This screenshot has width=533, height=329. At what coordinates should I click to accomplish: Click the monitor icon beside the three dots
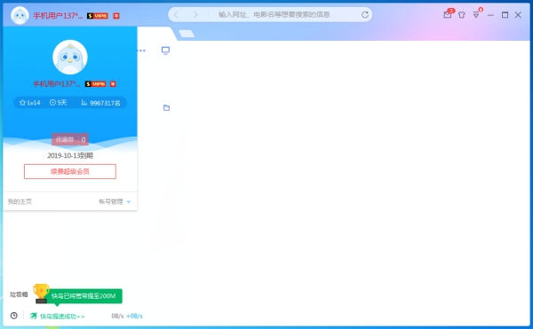coord(165,51)
